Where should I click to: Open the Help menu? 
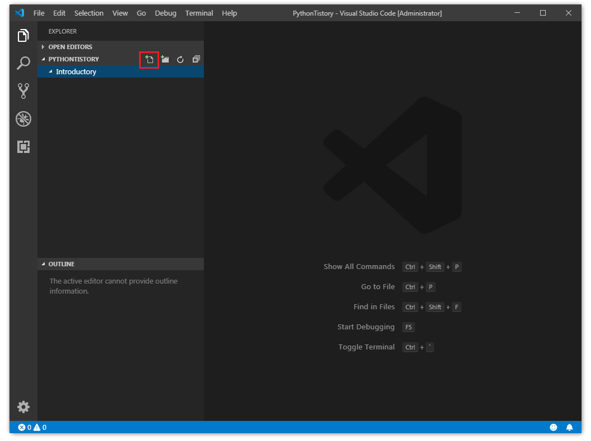pos(229,13)
